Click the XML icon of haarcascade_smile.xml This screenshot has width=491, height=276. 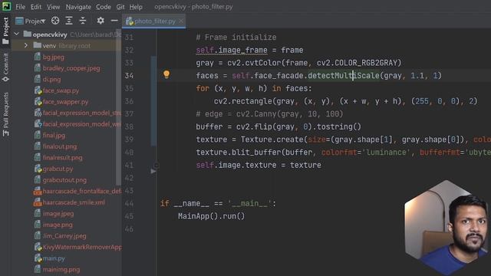pos(38,202)
